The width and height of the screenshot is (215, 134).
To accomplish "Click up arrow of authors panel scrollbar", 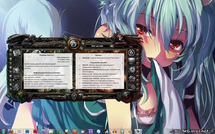I will coord(123,55).
